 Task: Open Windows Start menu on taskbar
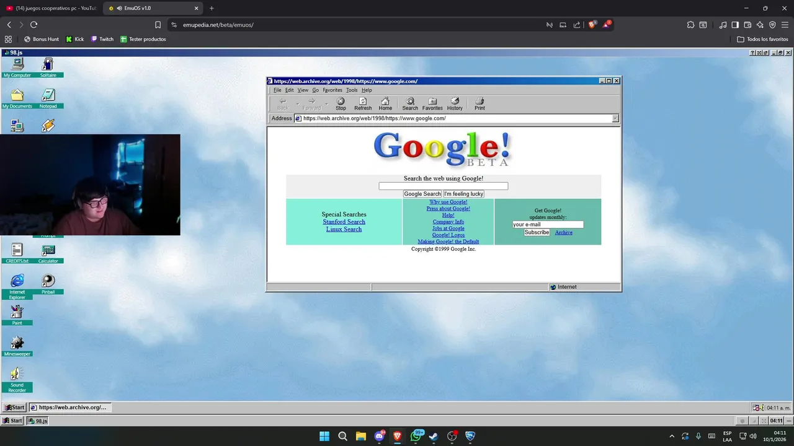pos(324,436)
